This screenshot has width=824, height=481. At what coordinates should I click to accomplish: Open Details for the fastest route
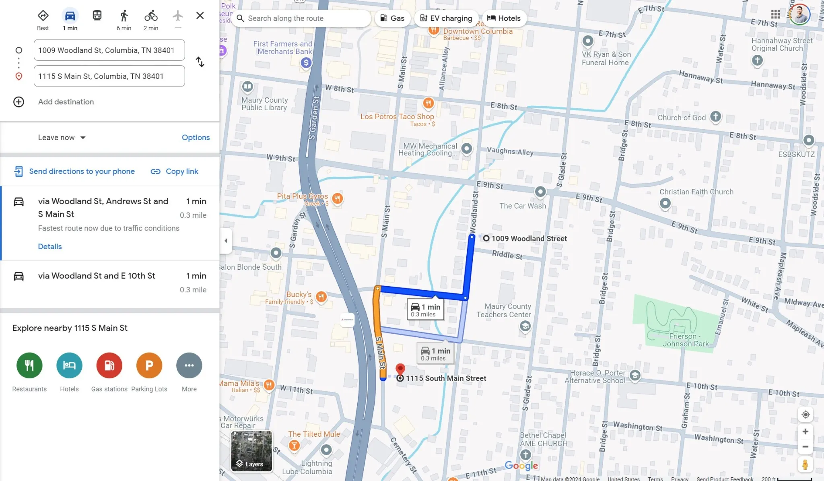(50, 247)
